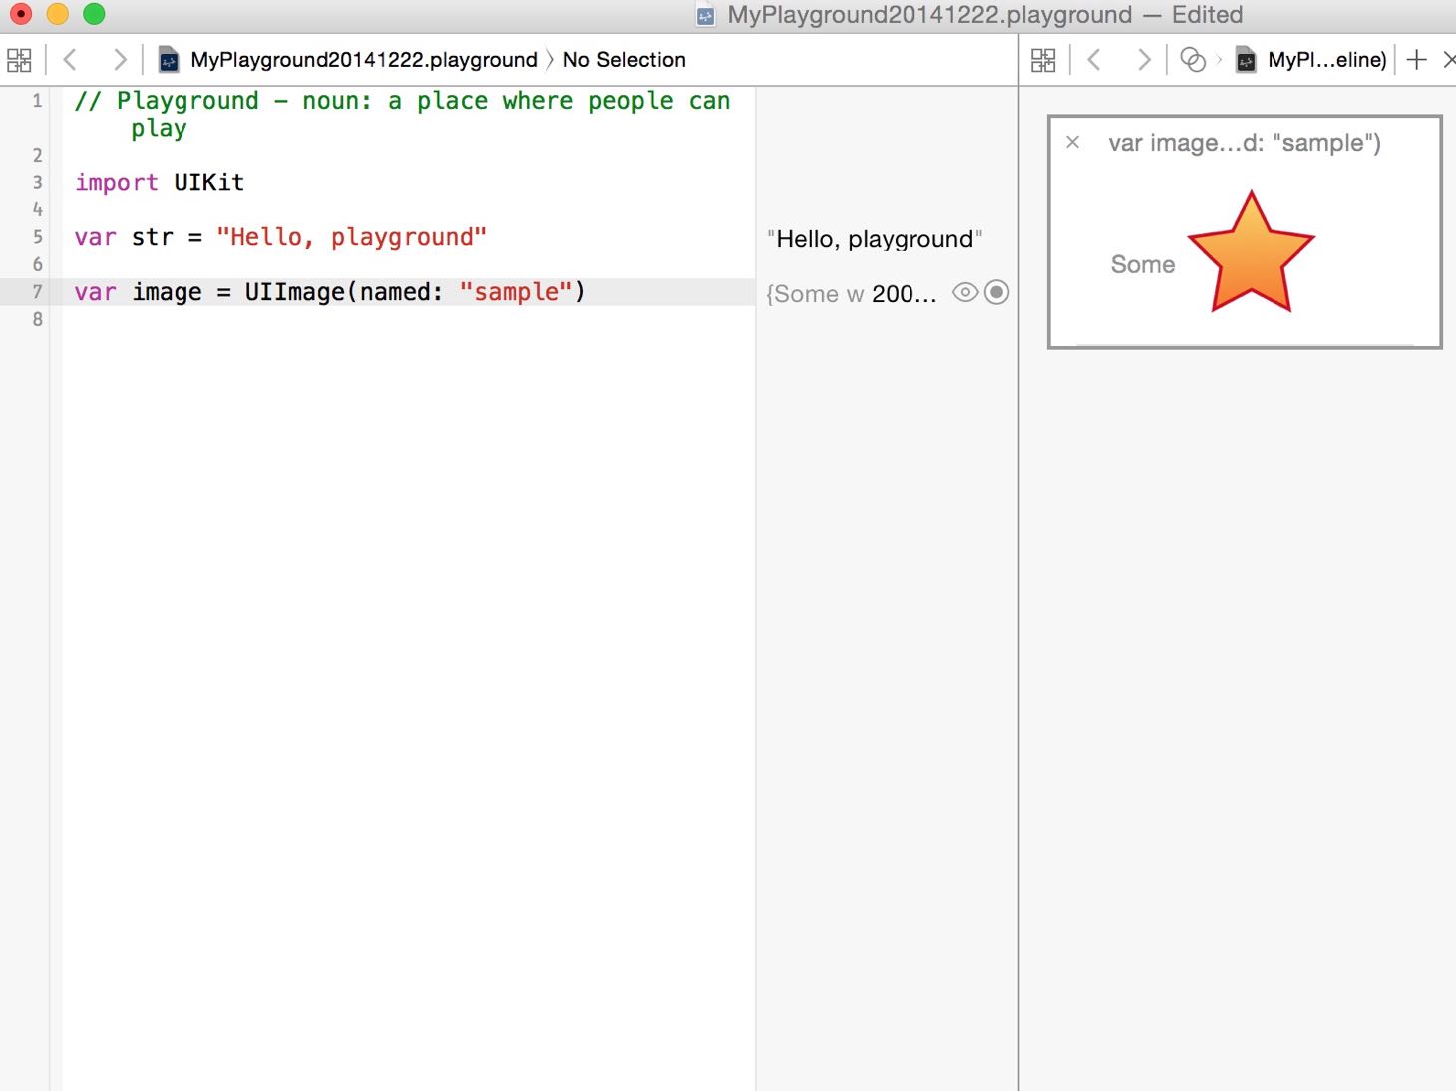Click file icon in assistant jump bar
The image size is (1456, 1091).
[x=1246, y=60]
